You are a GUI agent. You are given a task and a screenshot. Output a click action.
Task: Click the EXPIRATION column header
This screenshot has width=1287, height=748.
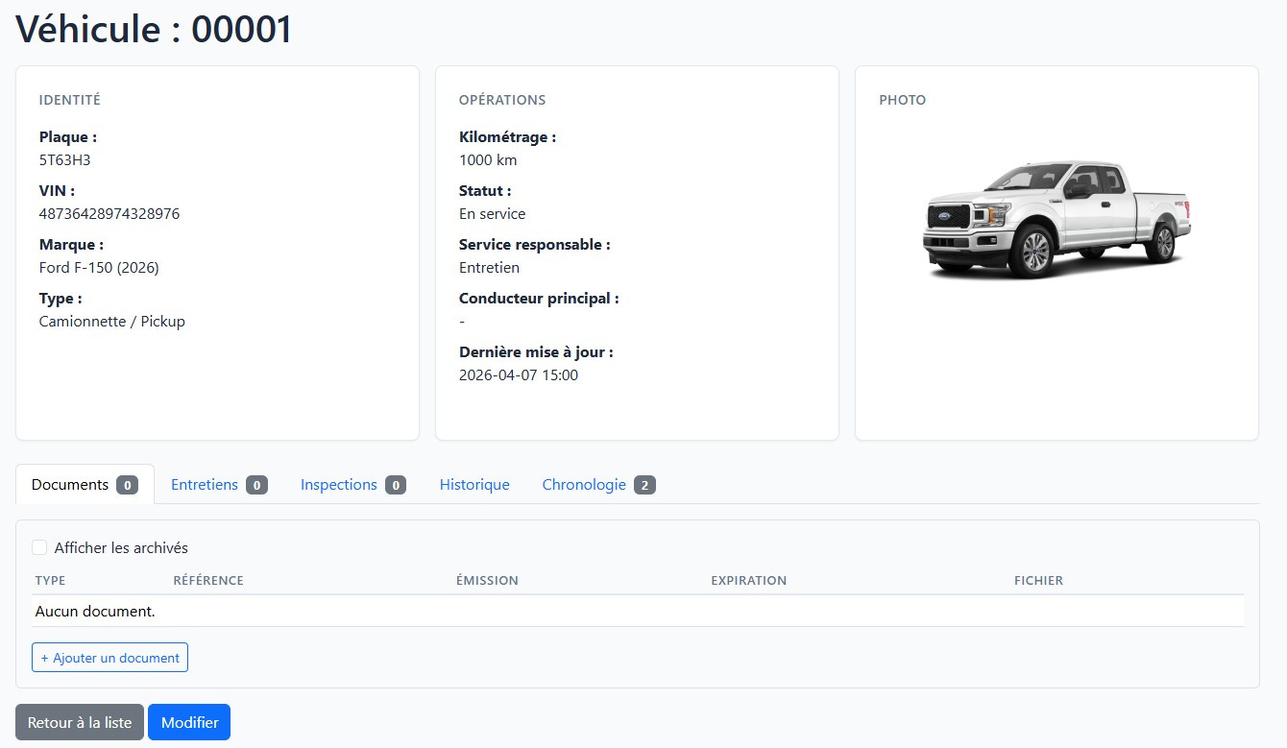pyautogui.click(x=749, y=580)
